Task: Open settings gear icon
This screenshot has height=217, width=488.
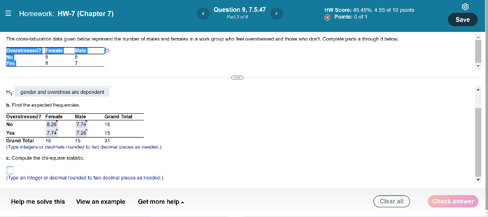Action: click(465, 7)
